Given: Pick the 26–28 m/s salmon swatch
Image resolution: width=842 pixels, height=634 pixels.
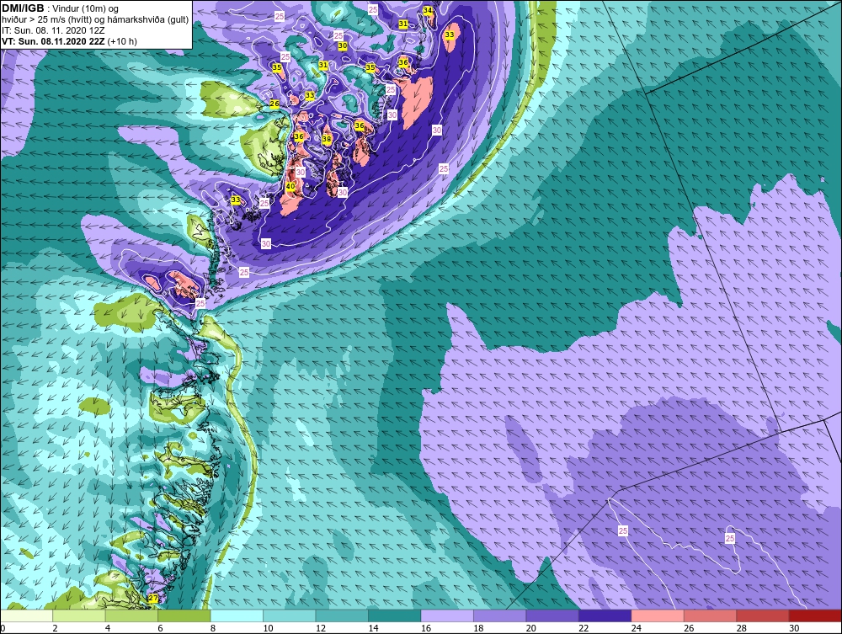Looking at the screenshot, I should click(711, 615).
